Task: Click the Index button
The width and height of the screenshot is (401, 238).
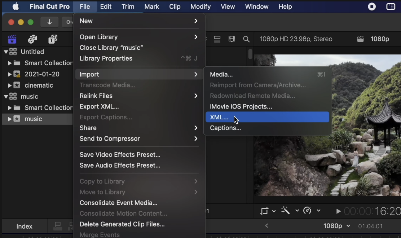Action: pyautogui.click(x=24, y=226)
